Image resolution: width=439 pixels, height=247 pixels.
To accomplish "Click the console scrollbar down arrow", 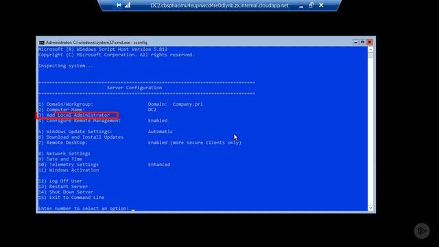I will (370, 208).
